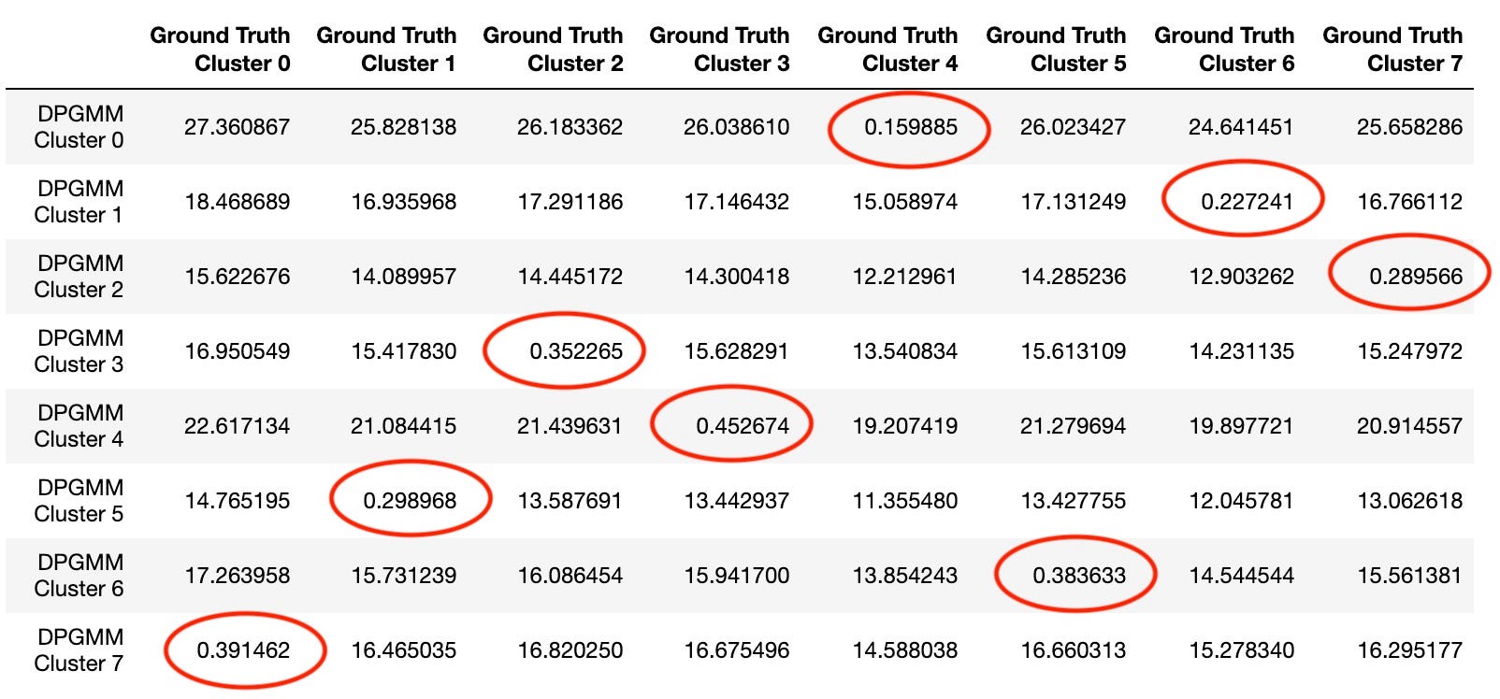This screenshot has width=1500, height=699.
Task: Click the circled value 0.159885
Action: point(910,127)
